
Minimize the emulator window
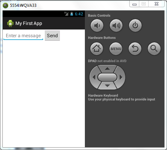[134, 4]
